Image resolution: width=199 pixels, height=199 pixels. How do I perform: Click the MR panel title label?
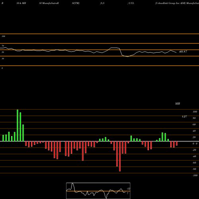(178, 103)
